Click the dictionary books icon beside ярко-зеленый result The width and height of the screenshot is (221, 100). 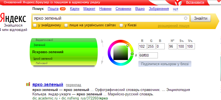28,84
